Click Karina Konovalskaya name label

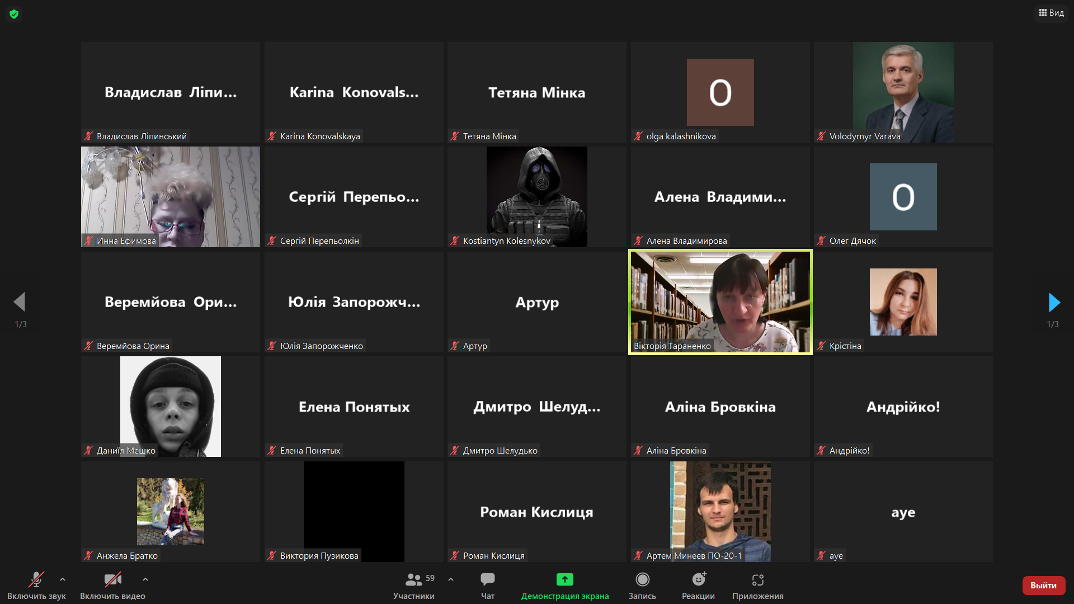tap(320, 136)
